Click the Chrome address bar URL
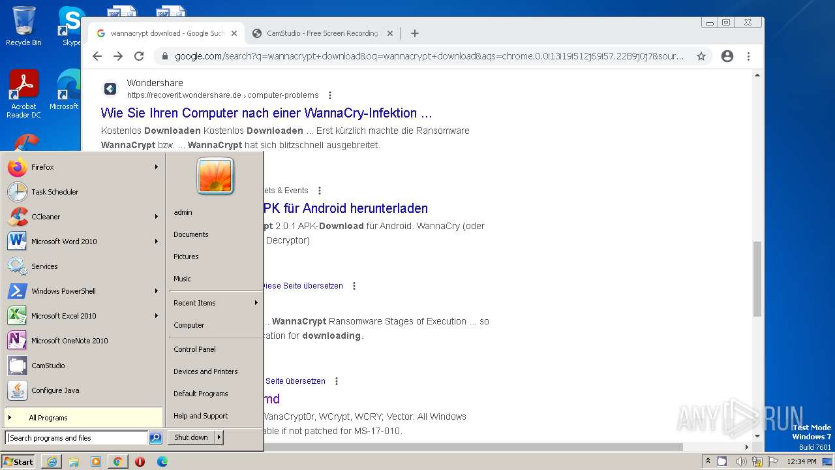835x470 pixels. [429, 56]
